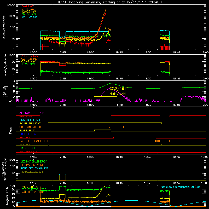
Task: Click the POSSIBLE_FLARE flag label
Action: coord(30,120)
